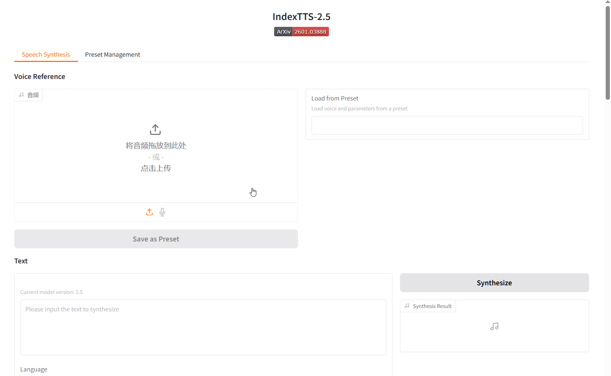Open the ArXiv 2601.03888 badge link
This screenshot has height=376, width=611.
[301, 32]
